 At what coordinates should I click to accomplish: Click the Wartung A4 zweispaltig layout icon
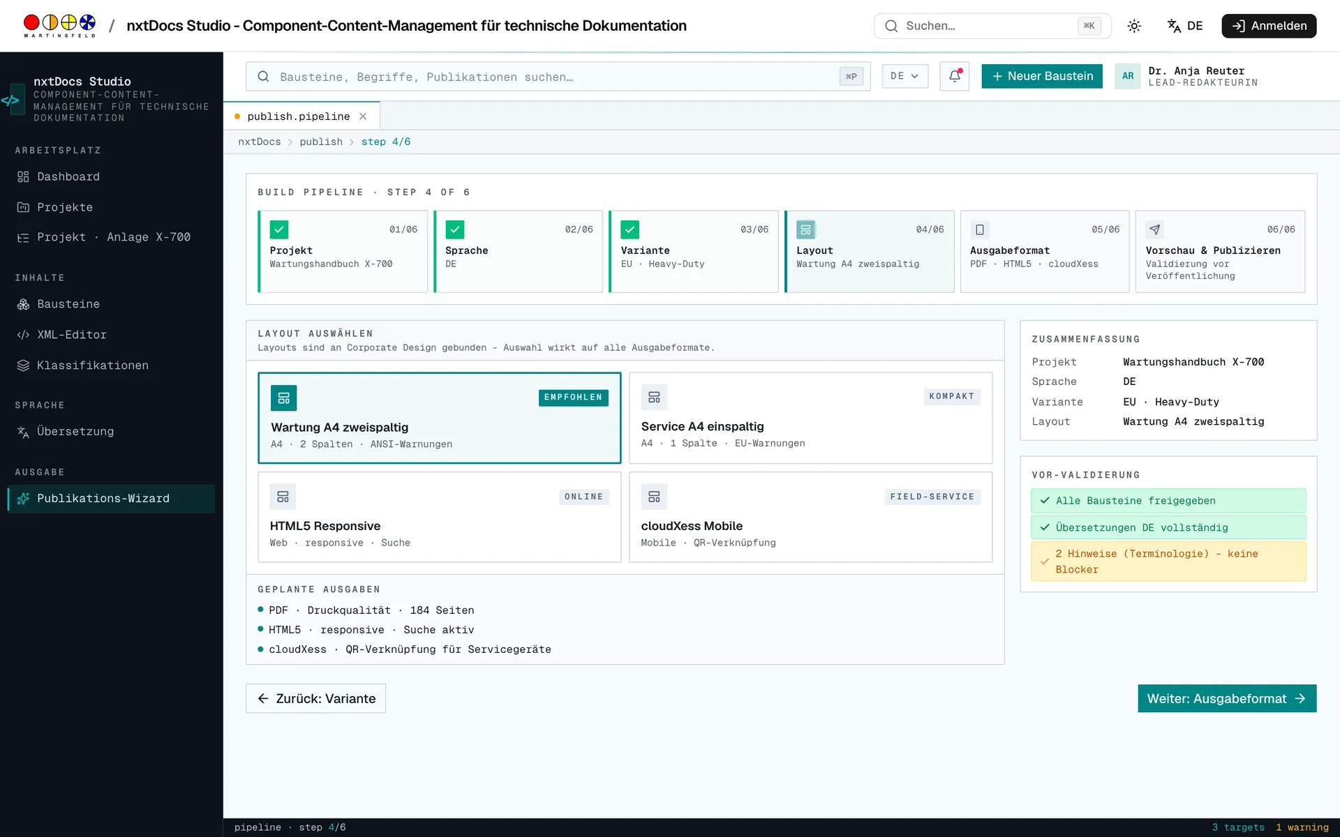283,398
